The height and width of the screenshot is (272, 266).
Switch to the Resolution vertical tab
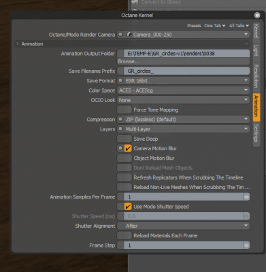pos(256,76)
